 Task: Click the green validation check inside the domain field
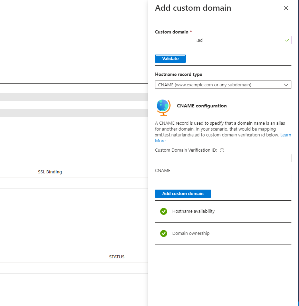click(287, 40)
